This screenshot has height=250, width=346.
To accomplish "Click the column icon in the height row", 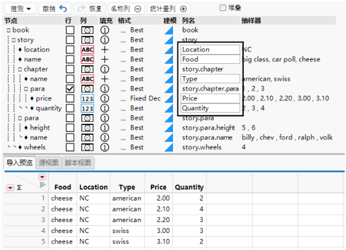I will click(87, 128).
